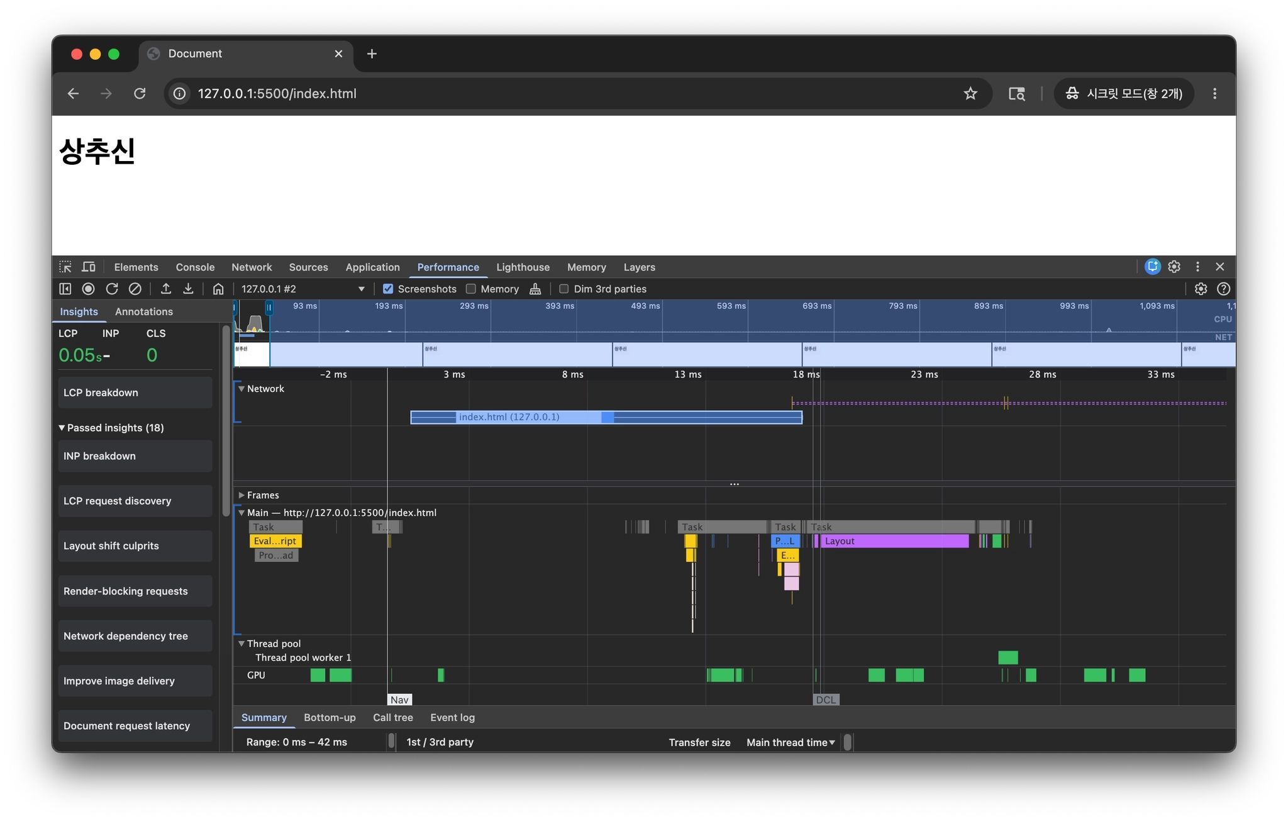Close the Document browser tab

pyautogui.click(x=338, y=54)
